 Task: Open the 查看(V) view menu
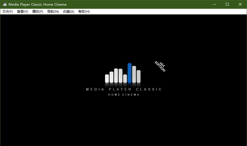pyautogui.click(x=23, y=12)
